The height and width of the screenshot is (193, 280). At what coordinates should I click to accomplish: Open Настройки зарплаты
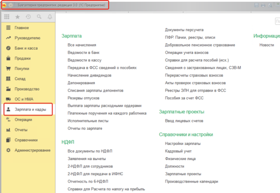coord(183,143)
